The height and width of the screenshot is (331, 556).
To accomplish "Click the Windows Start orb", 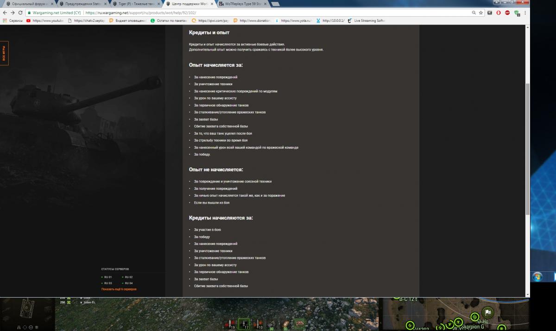I will [x=538, y=276].
